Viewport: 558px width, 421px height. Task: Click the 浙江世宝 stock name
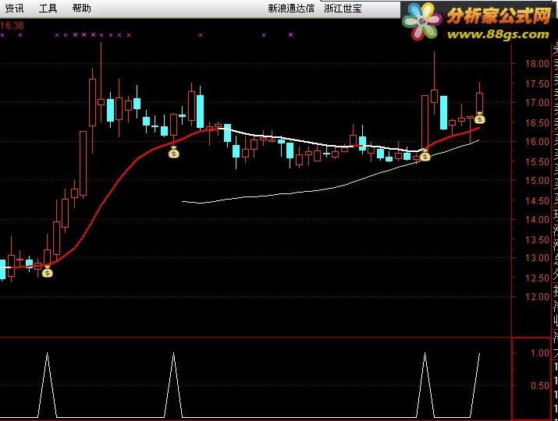(x=343, y=8)
